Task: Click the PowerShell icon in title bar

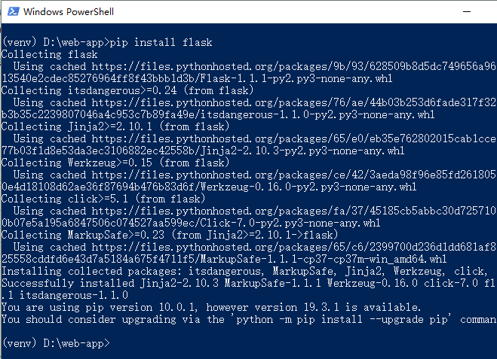Action: (14, 12)
